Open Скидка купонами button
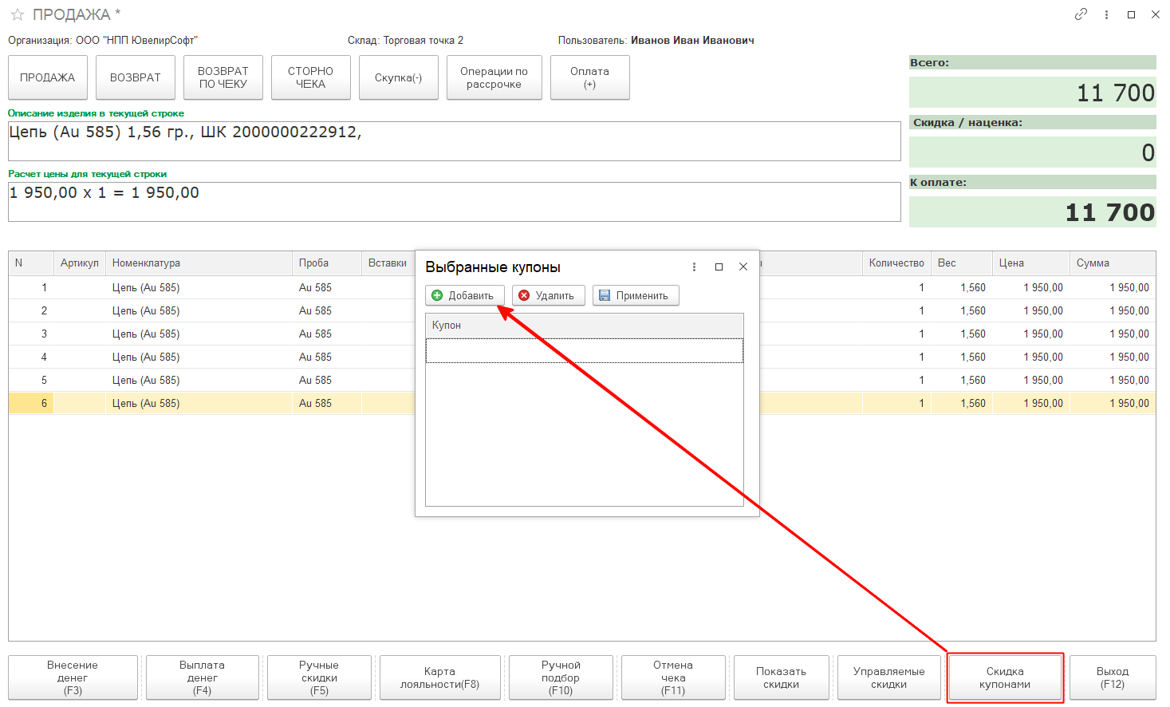This screenshot has height=707, width=1170. coord(1005,677)
